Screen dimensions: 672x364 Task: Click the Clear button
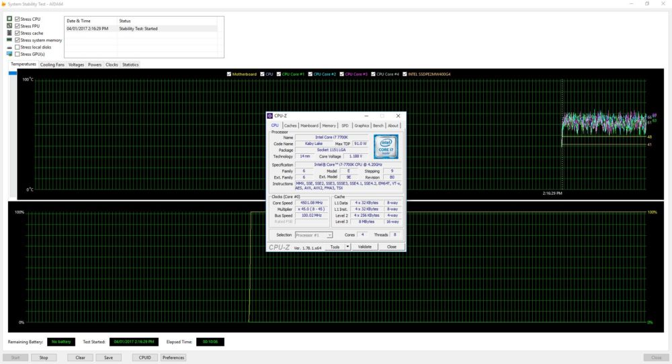click(80, 357)
